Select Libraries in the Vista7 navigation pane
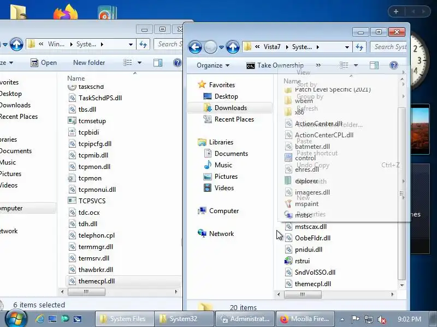437x327 pixels. click(215, 142)
